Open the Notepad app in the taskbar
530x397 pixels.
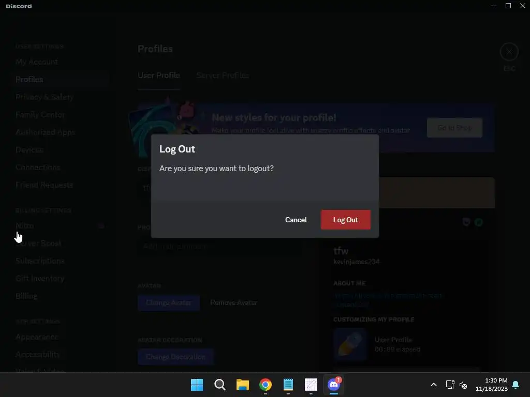click(x=288, y=385)
